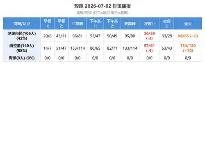Click 海顿 row 0/0 under 晚高峰
Image resolution: width=205 pixels, height=154 pixels.
(x=130, y=58)
